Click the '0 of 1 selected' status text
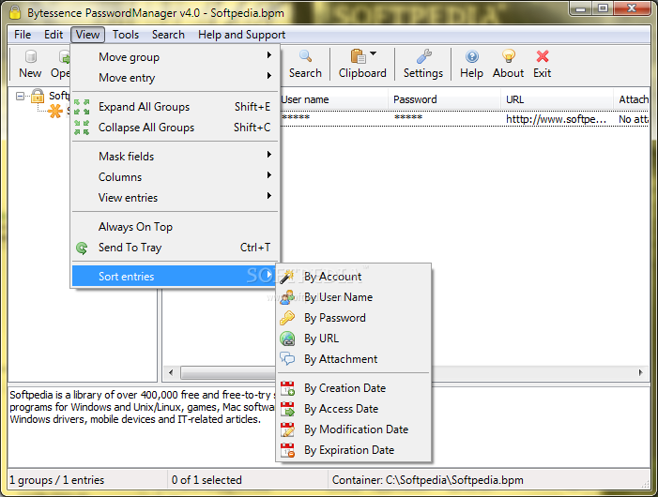The width and height of the screenshot is (658, 497). 207,480
